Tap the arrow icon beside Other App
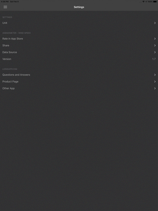 (x=155, y=88)
